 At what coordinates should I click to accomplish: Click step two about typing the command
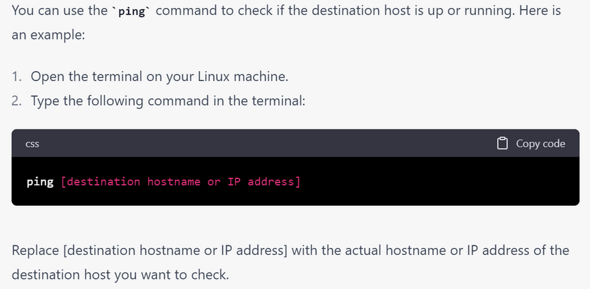[168, 101]
